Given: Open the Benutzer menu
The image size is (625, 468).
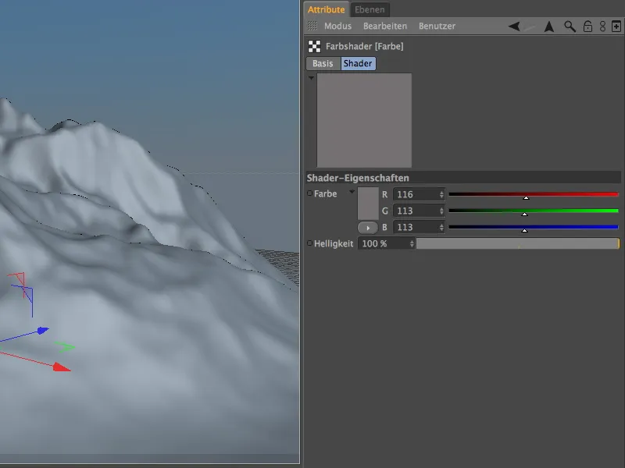Looking at the screenshot, I should (x=437, y=27).
